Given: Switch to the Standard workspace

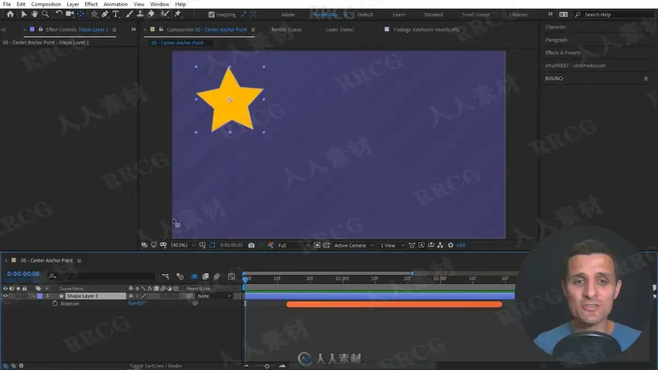Looking at the screenshot, I should (x=433, y=15).
